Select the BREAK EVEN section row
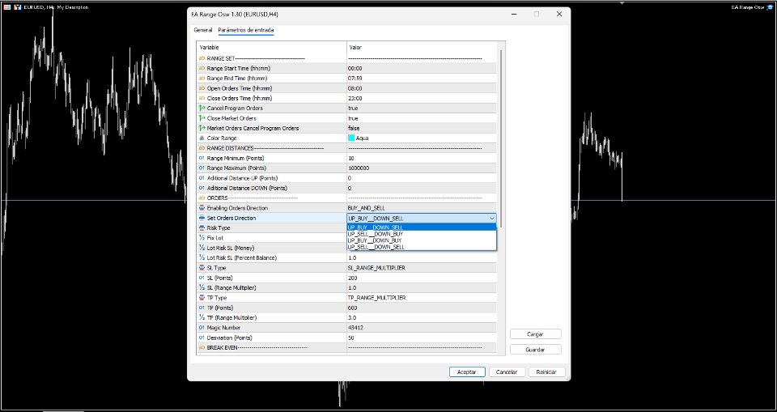This screenshot has width=777, height=412. click(x=347, y=347)
